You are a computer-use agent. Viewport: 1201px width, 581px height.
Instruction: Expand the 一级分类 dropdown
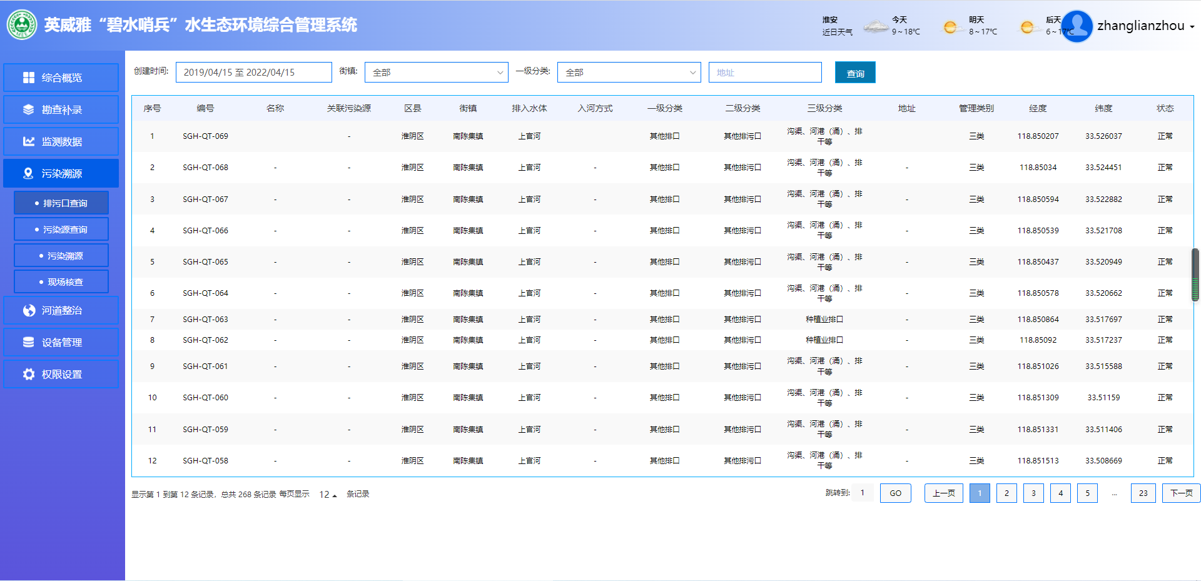click(x=629, y=73)
